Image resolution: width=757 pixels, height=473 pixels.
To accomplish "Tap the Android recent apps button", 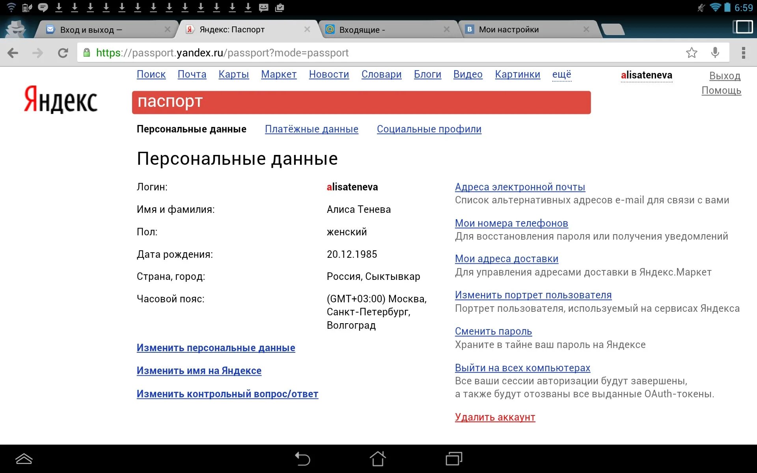I will pyautogui.click(x=453, y=459).
